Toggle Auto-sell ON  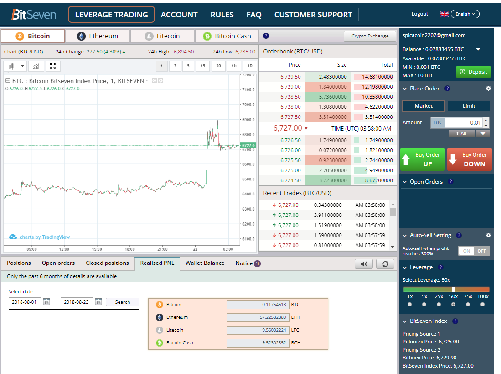click(466, 251)
